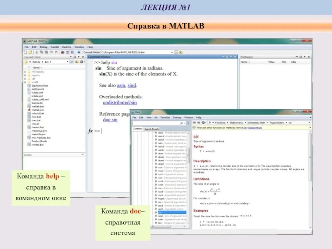
Task: Undock Workspace panel via arrow icon
Action: (305, 57)
